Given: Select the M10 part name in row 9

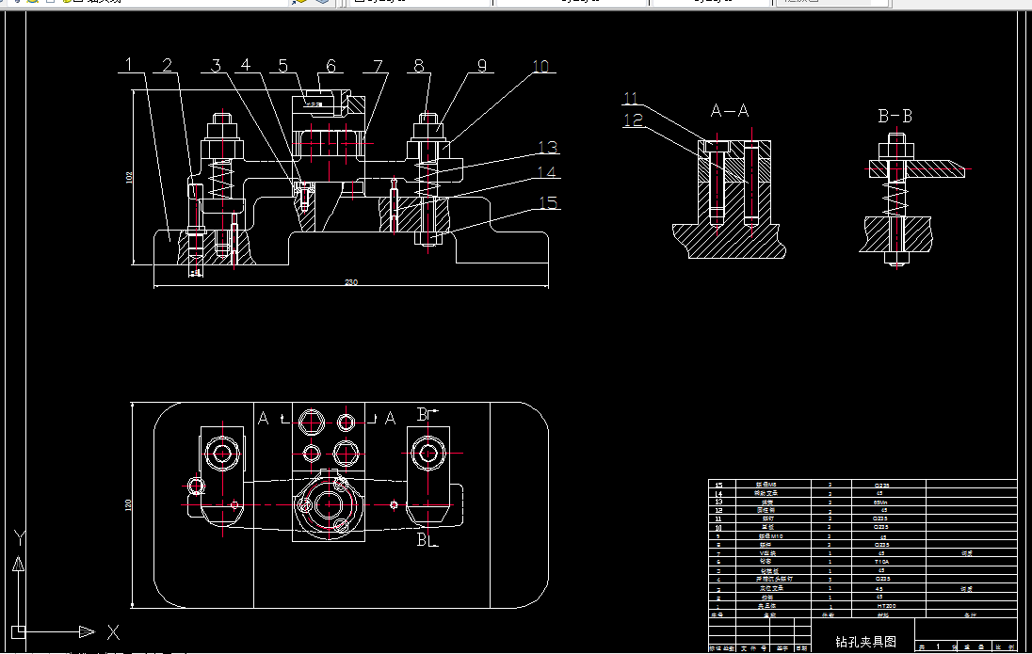Looking at the screenshot, I should pyautogui.click(x=770, y=536).
